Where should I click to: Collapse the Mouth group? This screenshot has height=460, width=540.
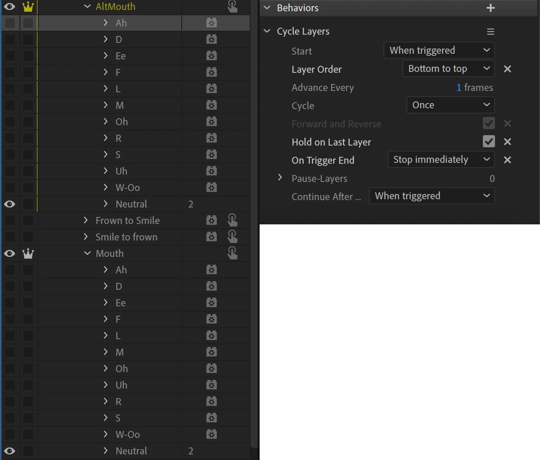pos(87,253)
